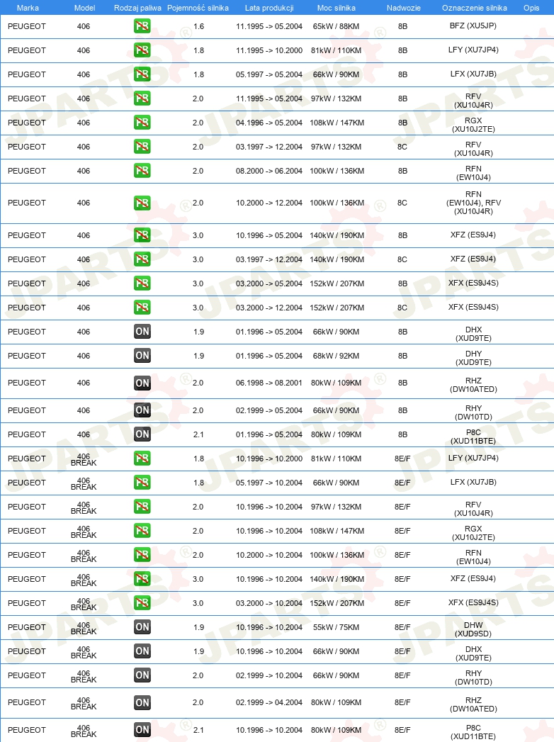Click the ON diesel icon in the 406 BREAK DHX row
Viewport: 554px width, 742px height.
point(142,651)
